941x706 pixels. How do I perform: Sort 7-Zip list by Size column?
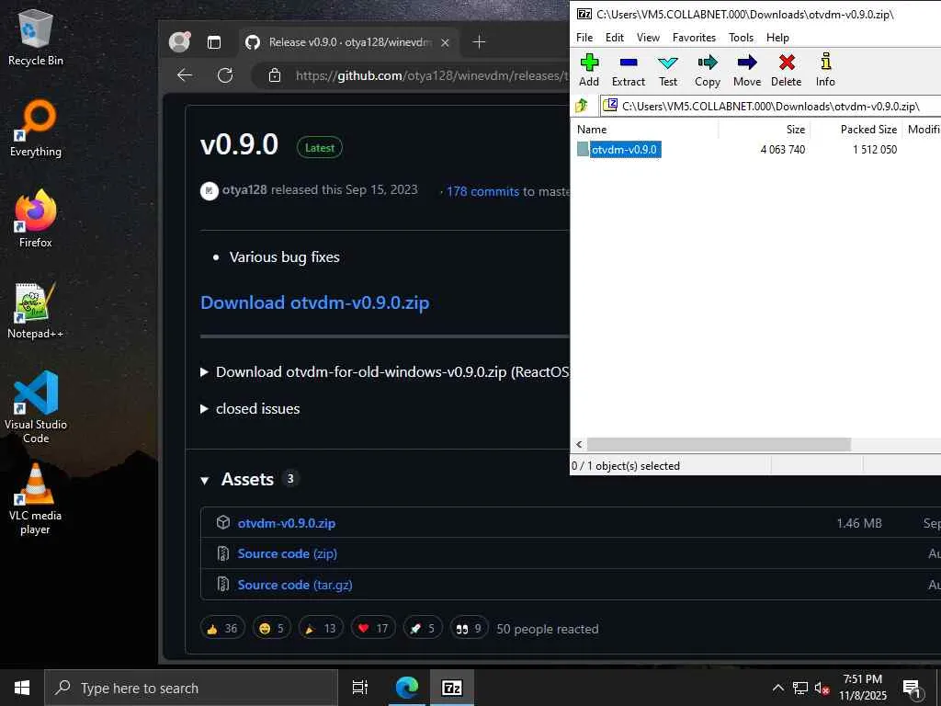765,129
